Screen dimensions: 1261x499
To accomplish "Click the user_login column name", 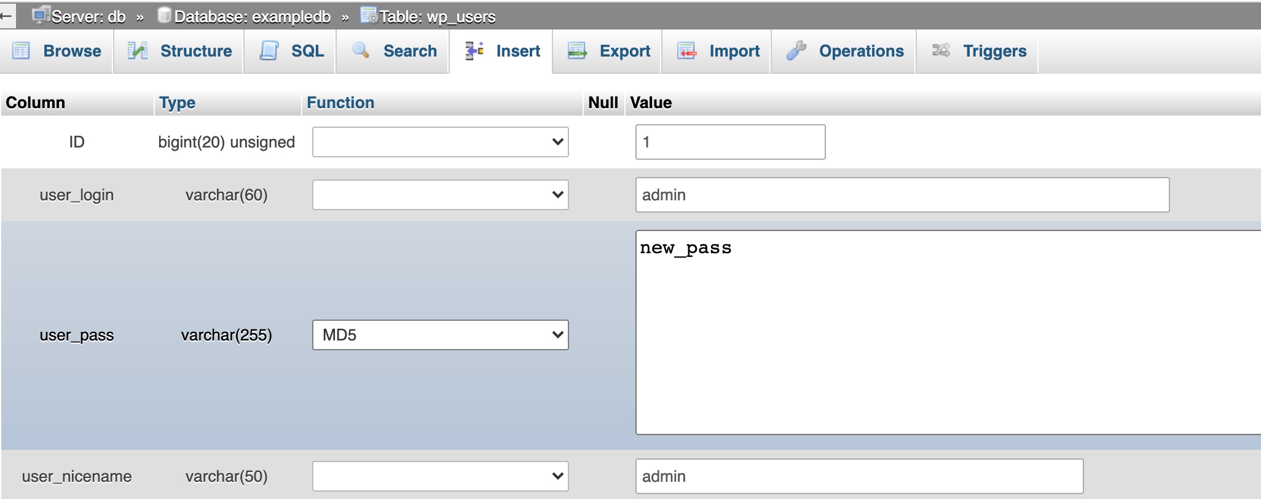I will [77, 195].
